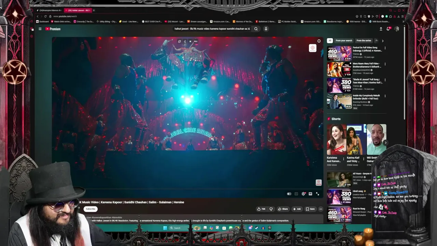Toggle closed captions in the player
The image size is (437, 246).
pyautogui.click(x=296, y=194)
